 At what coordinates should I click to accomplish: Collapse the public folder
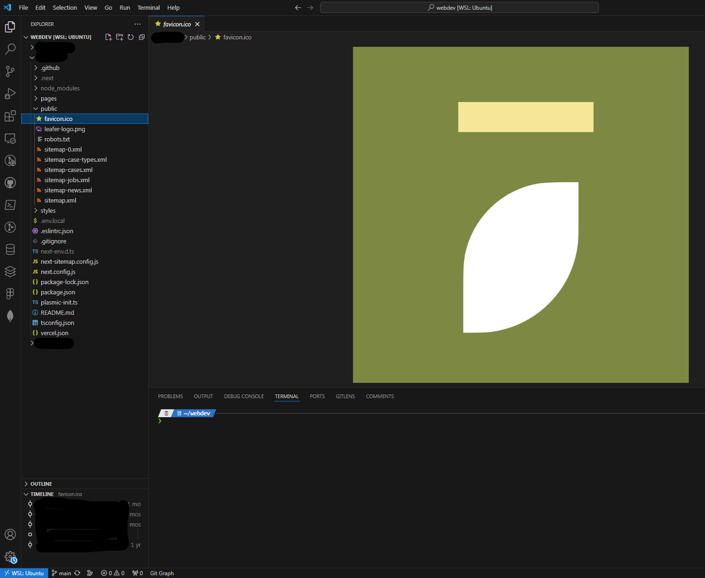(x=49, y=108)
